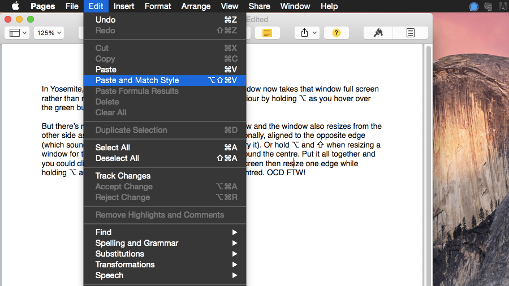Open the Help menu
Image resolution: width=509 pixels, height=286 pixels.
pyautogui.click(x=329, y=6)
